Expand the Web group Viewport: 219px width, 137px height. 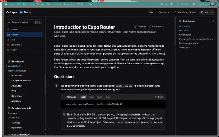[x=14, y=91]
